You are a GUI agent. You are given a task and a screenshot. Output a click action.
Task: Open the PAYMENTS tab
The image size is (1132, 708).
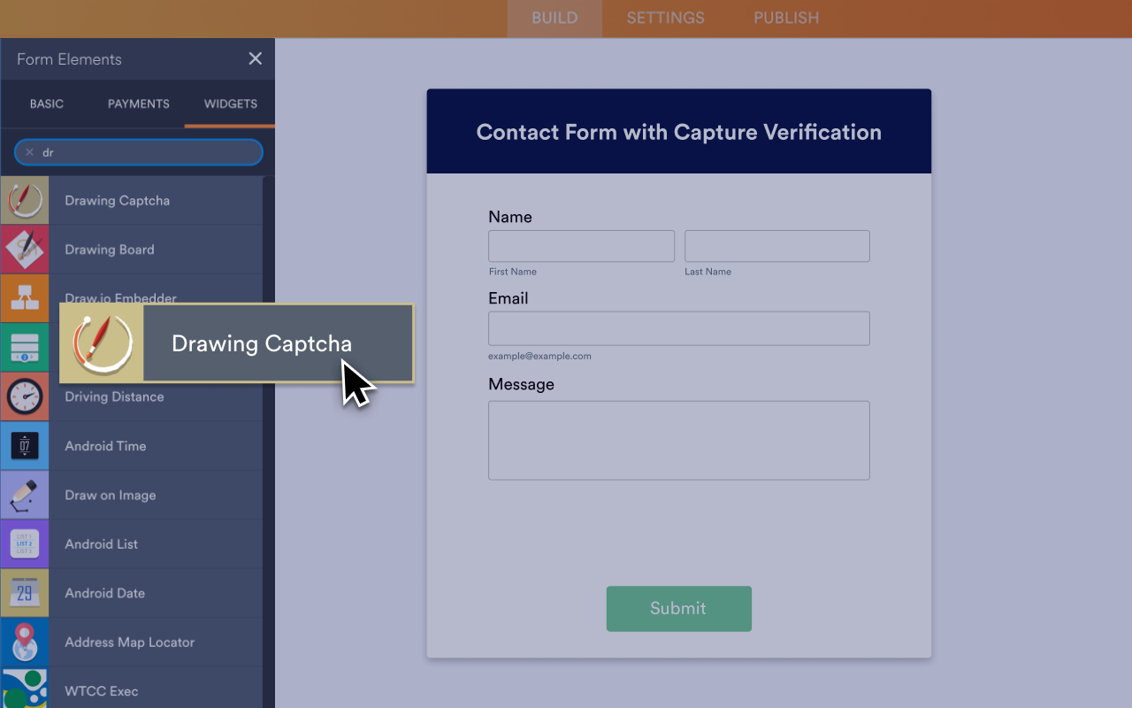tap(138, 104)
